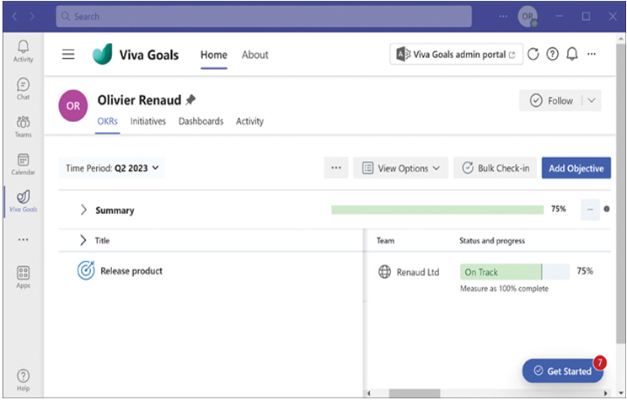Click the horizontal scrollbar thumb
This screenshot has width=627, height=400.
[x=415, y=393]
